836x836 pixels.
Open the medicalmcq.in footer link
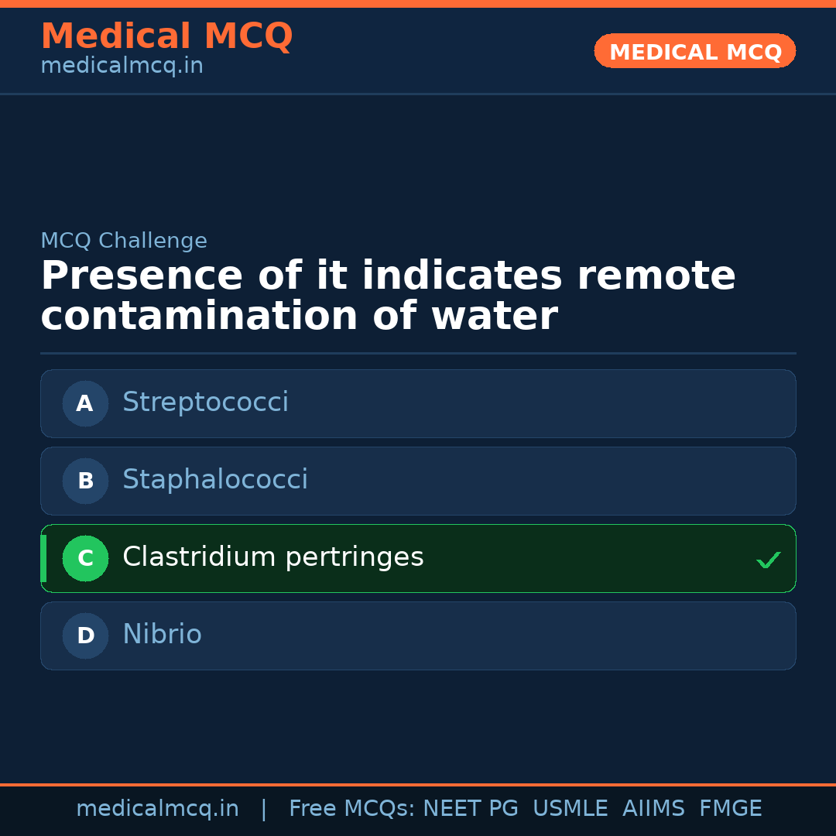point(157,809)
